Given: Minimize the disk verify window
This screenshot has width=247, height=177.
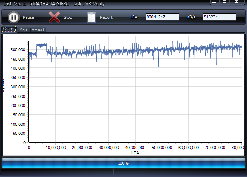Looking at the screenshot, I should pyautogui.click(x=214, y=2).
